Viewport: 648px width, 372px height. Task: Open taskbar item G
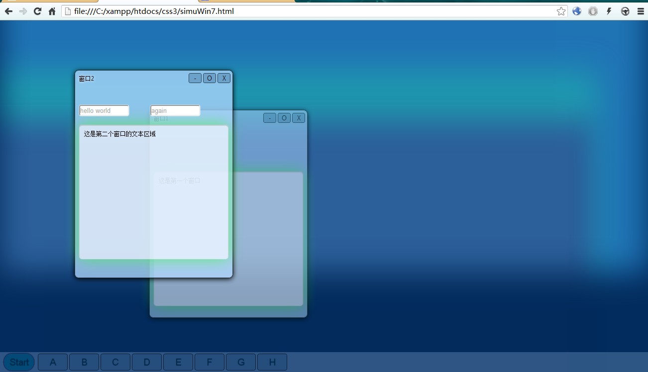point(241,362)
